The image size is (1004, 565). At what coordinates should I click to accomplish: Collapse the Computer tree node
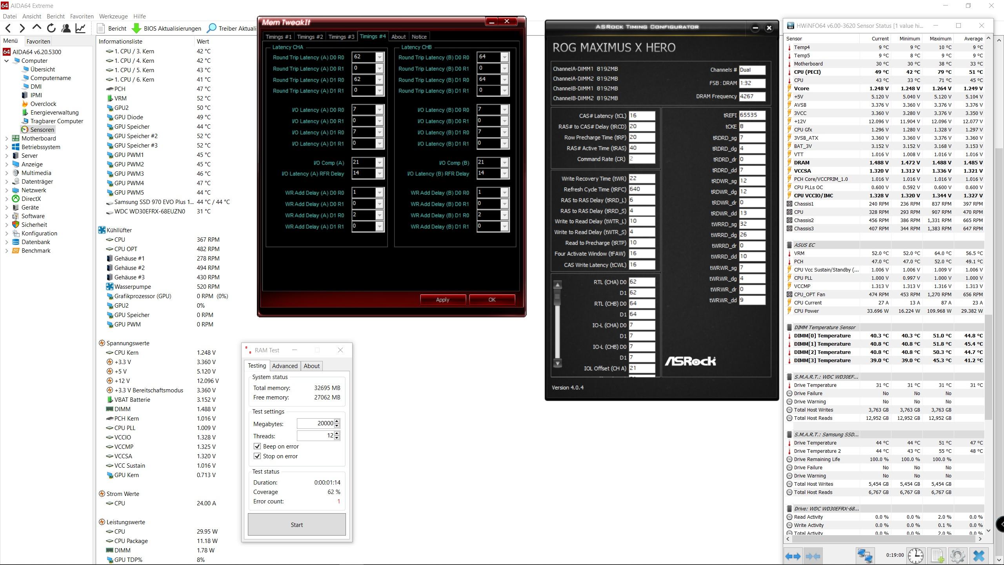click(6, 61)
